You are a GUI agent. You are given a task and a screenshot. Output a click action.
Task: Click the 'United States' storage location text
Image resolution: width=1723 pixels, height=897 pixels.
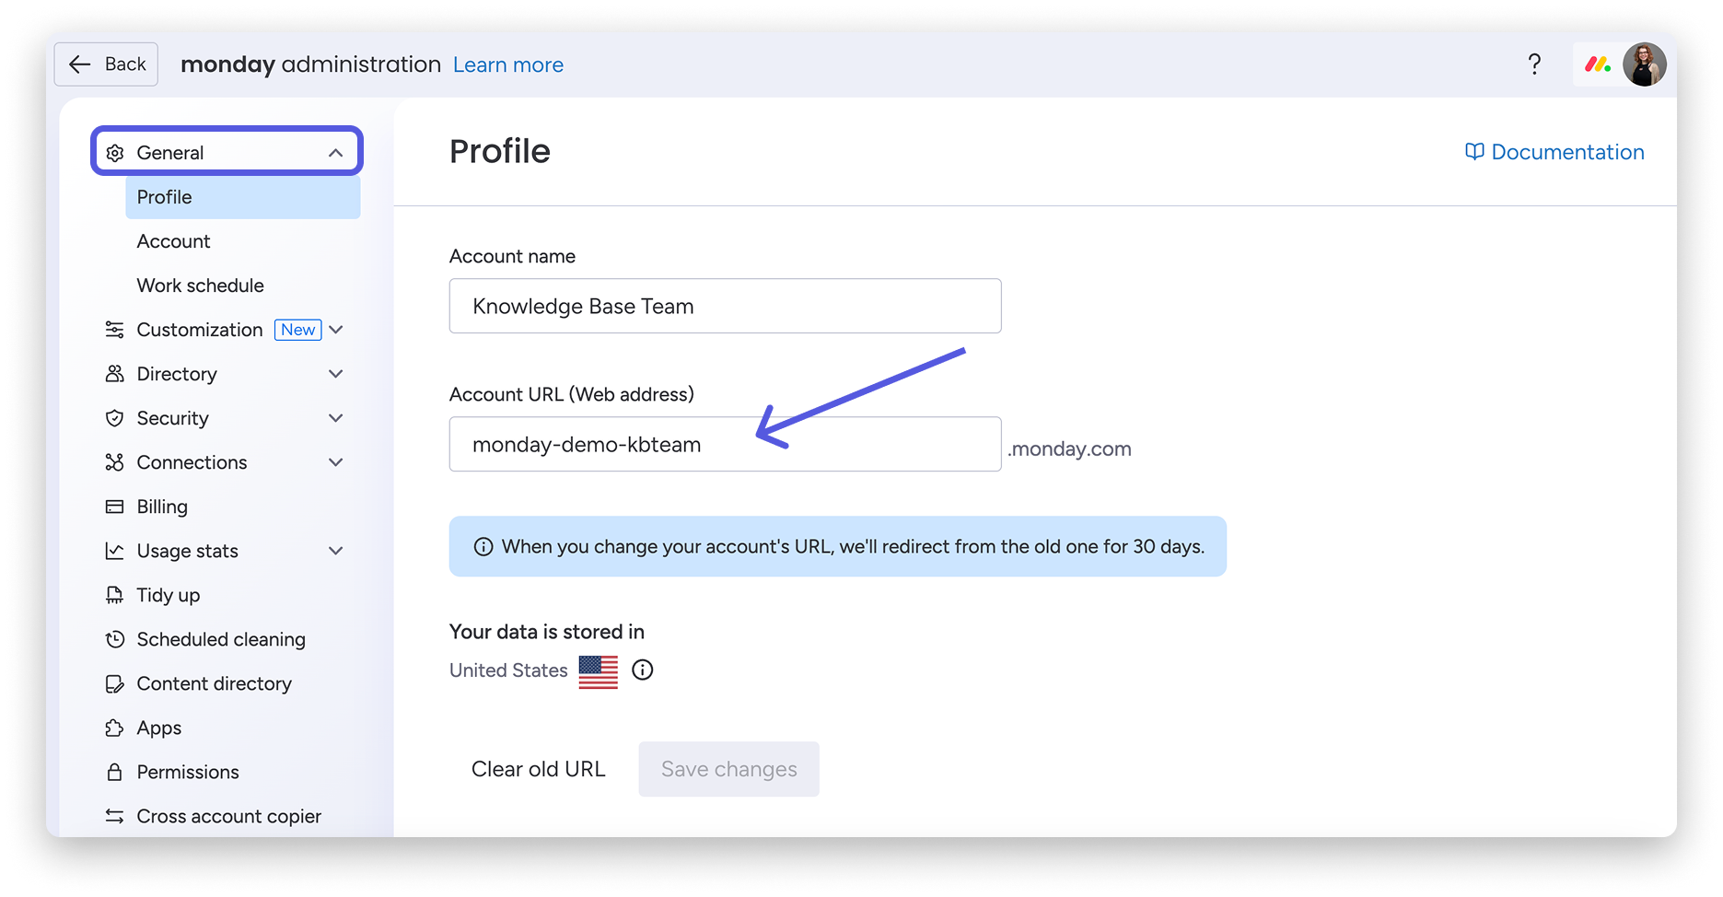click(508, 670)
